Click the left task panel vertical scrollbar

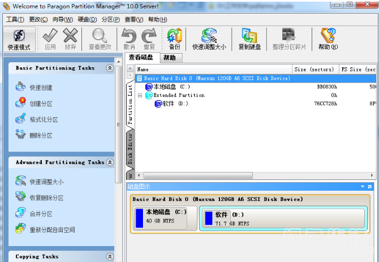click(x=118, y=124)
